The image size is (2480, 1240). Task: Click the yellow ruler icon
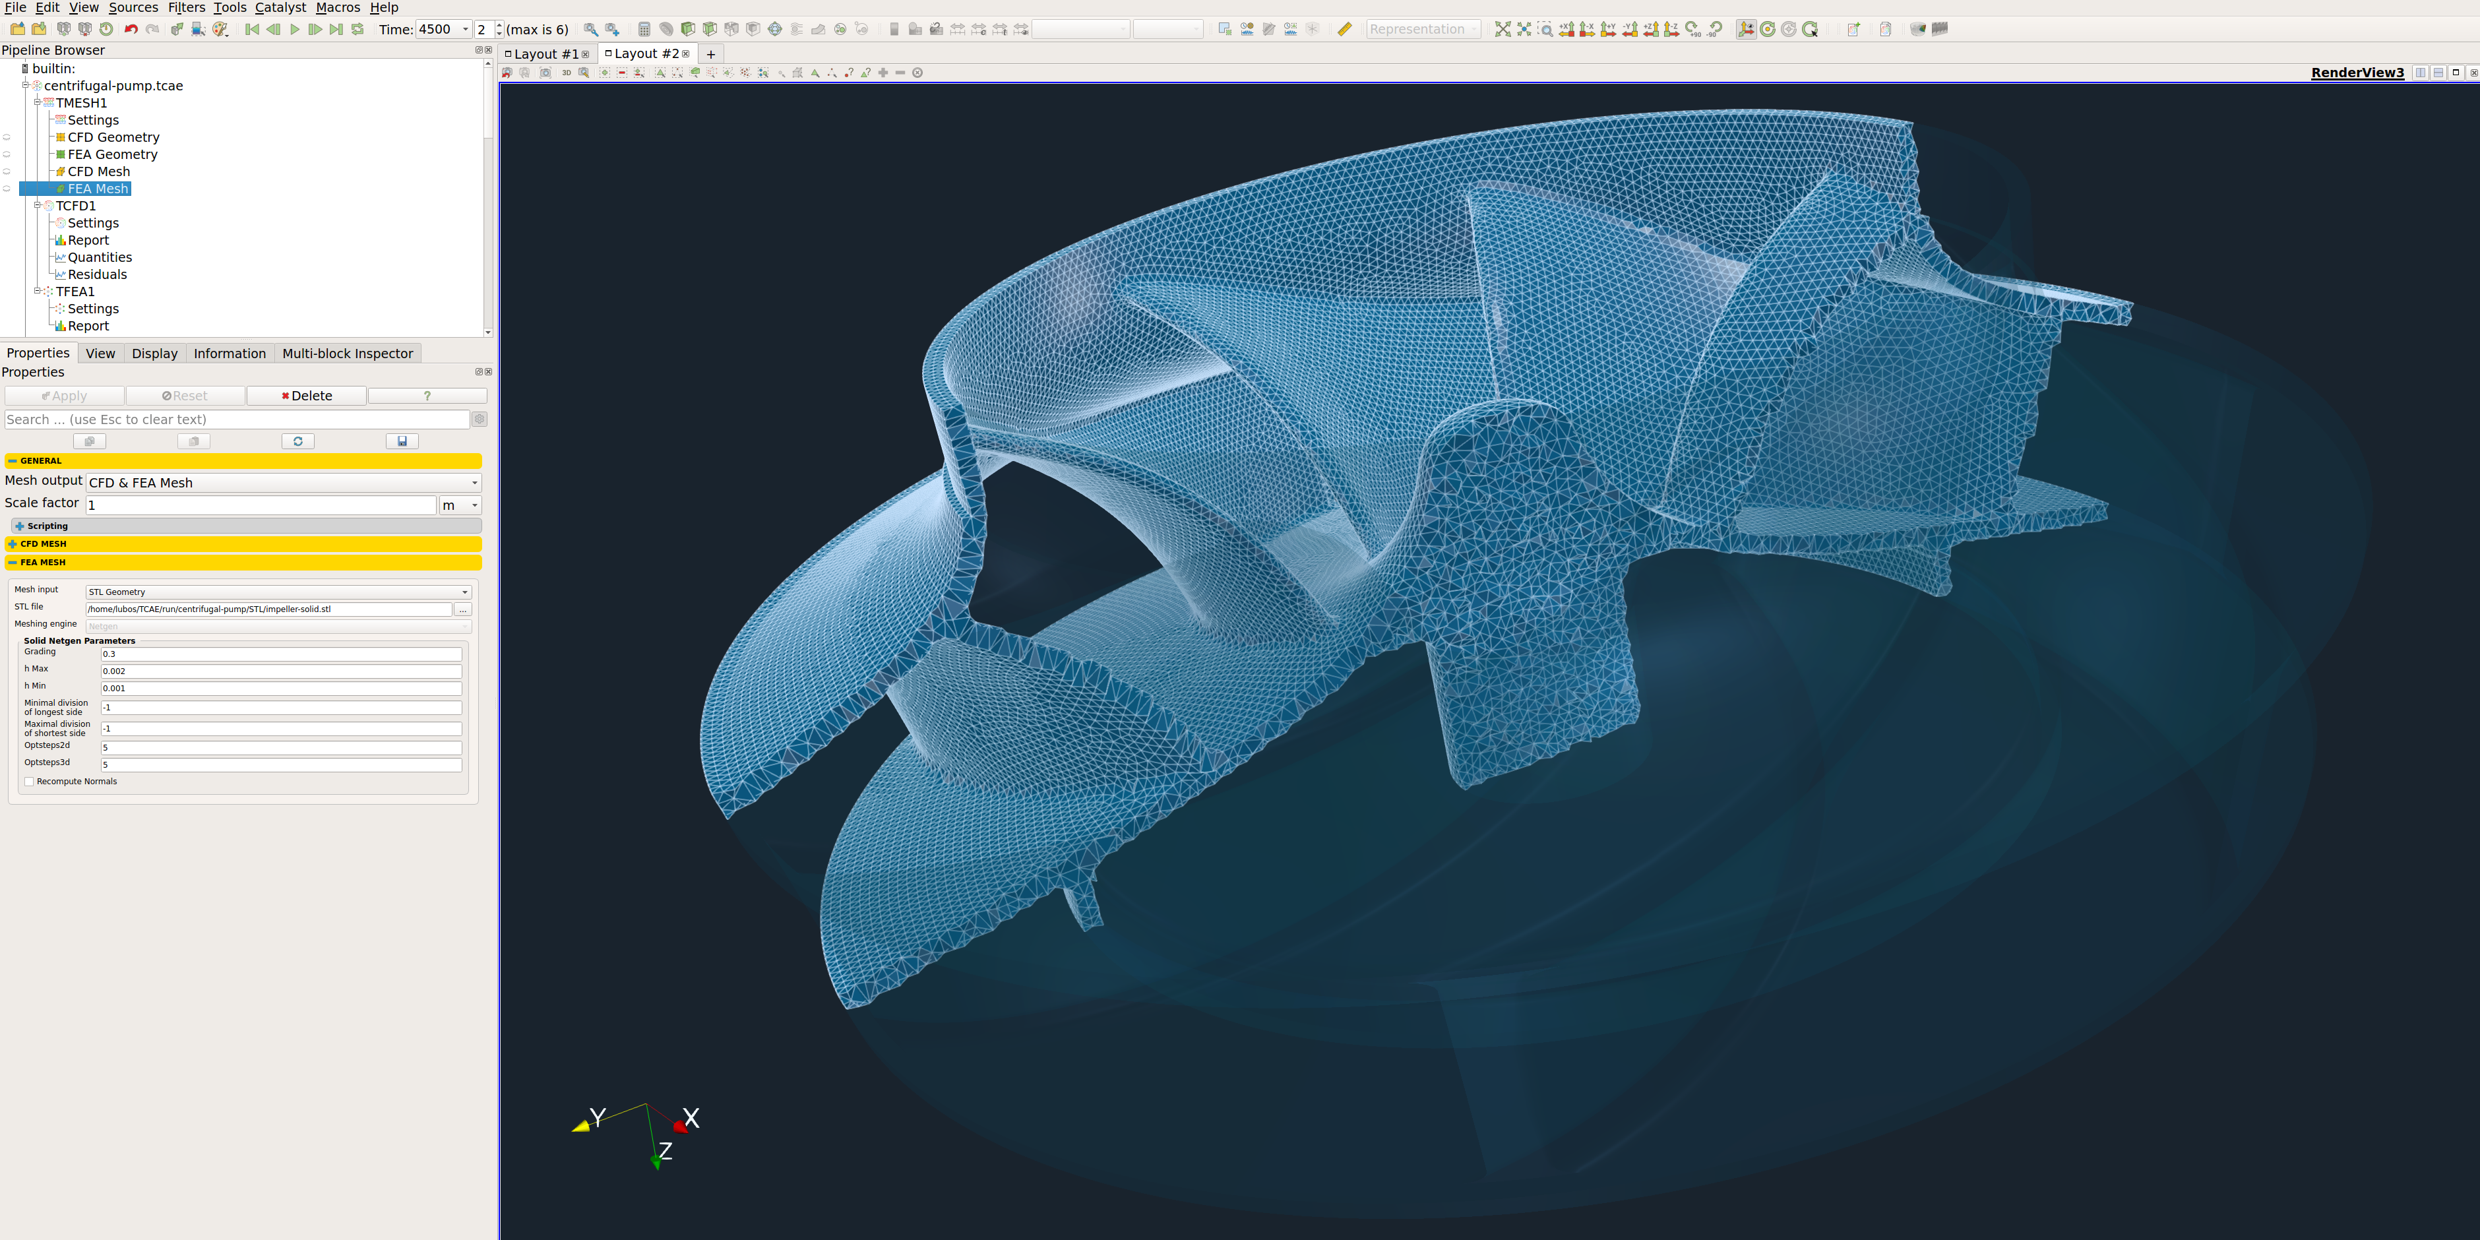1345,29
